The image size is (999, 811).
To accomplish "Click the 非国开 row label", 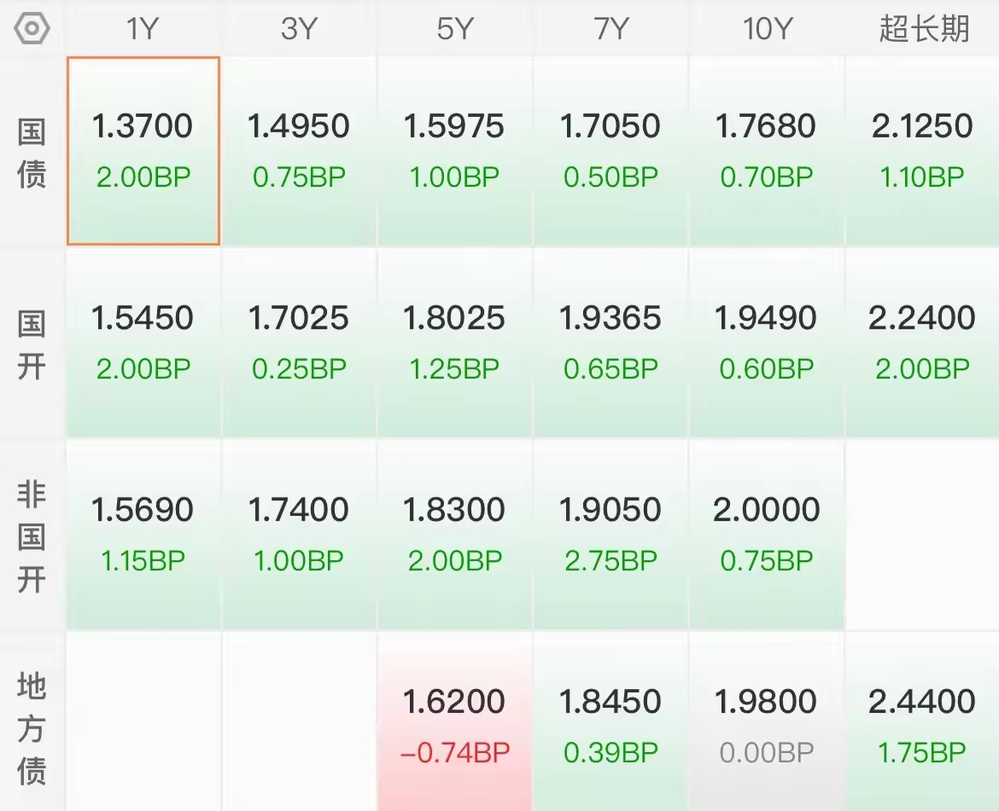I will 32,536.
